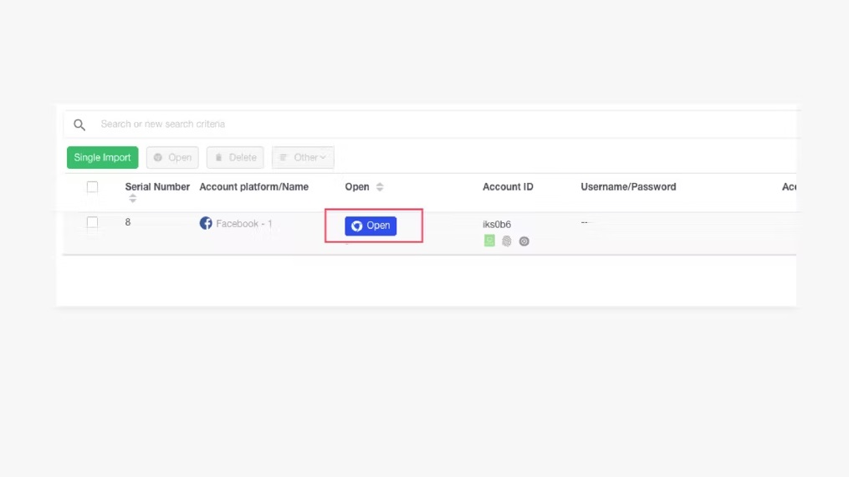Screen dimensions: 849x477
Task: Toggle the select-all header checkbox
Action: click(93, 186)
